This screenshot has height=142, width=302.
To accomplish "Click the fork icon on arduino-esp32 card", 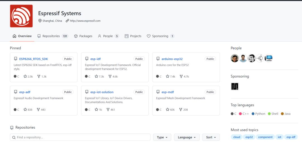I will coord(181,76).
